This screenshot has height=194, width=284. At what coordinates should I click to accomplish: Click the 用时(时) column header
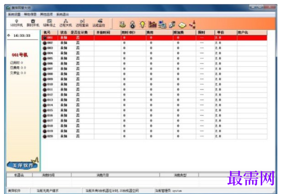[134, 32]
